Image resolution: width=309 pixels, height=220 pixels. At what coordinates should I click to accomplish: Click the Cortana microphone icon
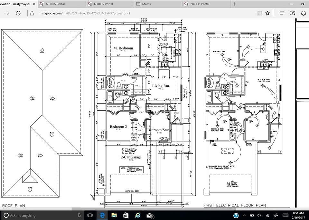(79, 215)
